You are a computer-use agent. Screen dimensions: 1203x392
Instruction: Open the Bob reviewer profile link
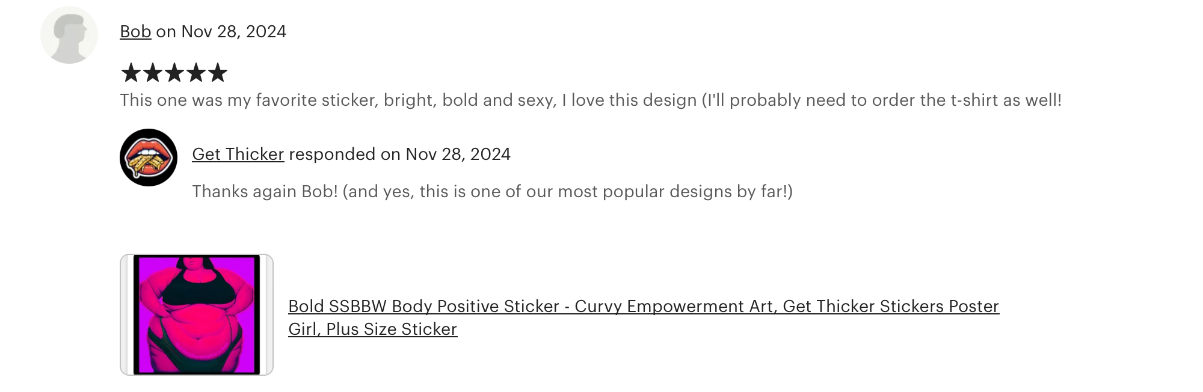pos(135,31)
